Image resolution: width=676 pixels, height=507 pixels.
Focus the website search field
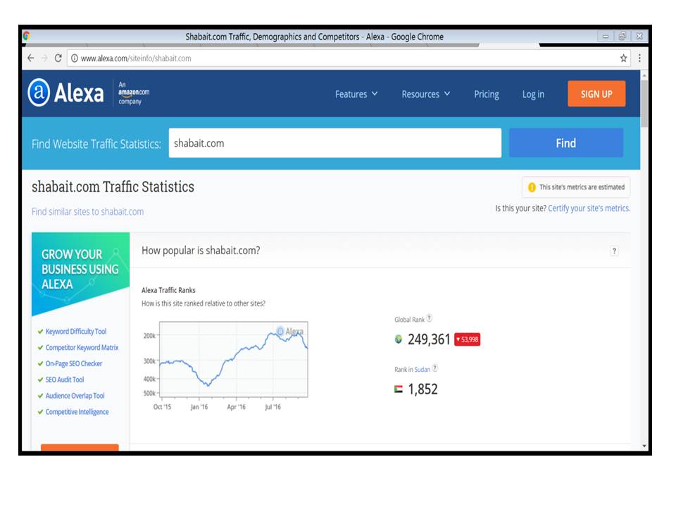pyautogui.click(x=335, y=143)
